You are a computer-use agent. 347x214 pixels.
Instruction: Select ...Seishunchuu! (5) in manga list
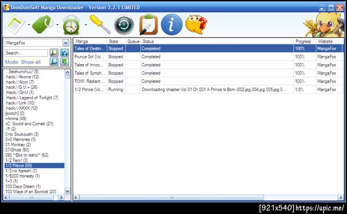tap(22, 72)
